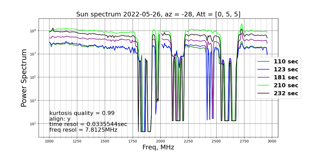Click the 'align: y' annotation text
The width and height of the screenshot is (309, 154).
60,119
